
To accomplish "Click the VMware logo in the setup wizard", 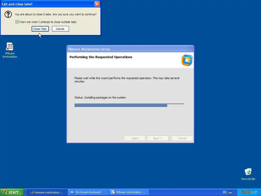I will pos(187,60).
